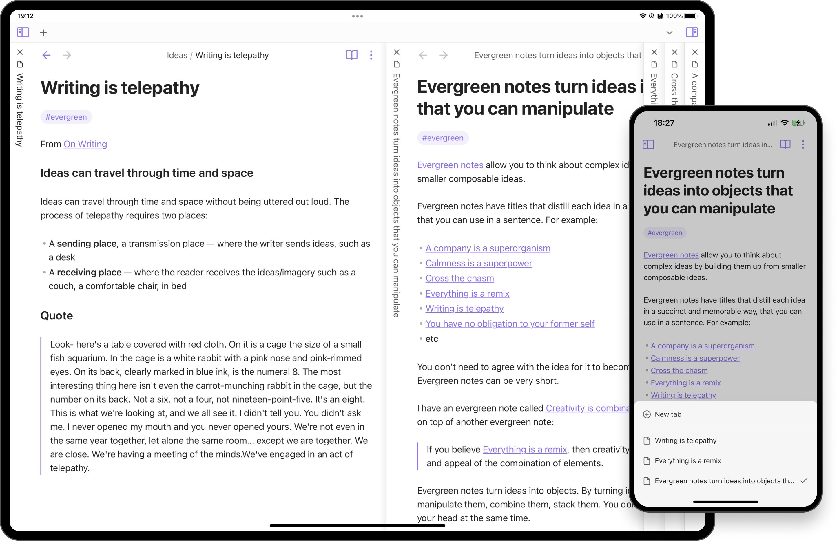Screen dimensions: 839x541
Task: Click the sidebar toggle icon (iPad left panel)
Action: (23, 32)
